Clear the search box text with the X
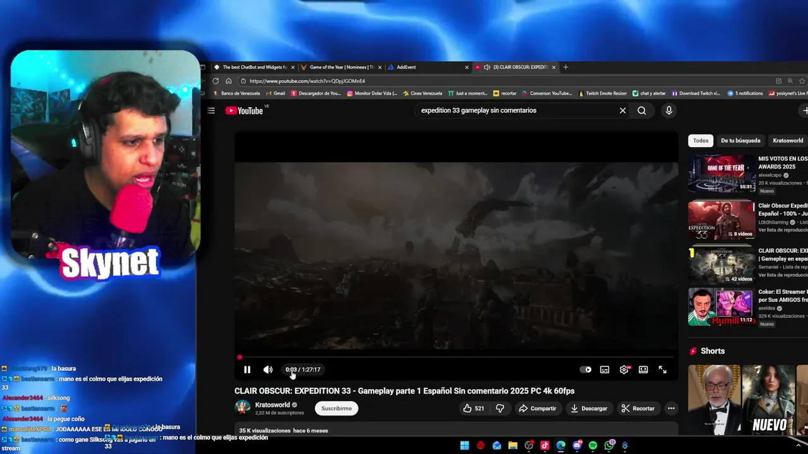Screen dimensions: 808x454 click(622, 110)
